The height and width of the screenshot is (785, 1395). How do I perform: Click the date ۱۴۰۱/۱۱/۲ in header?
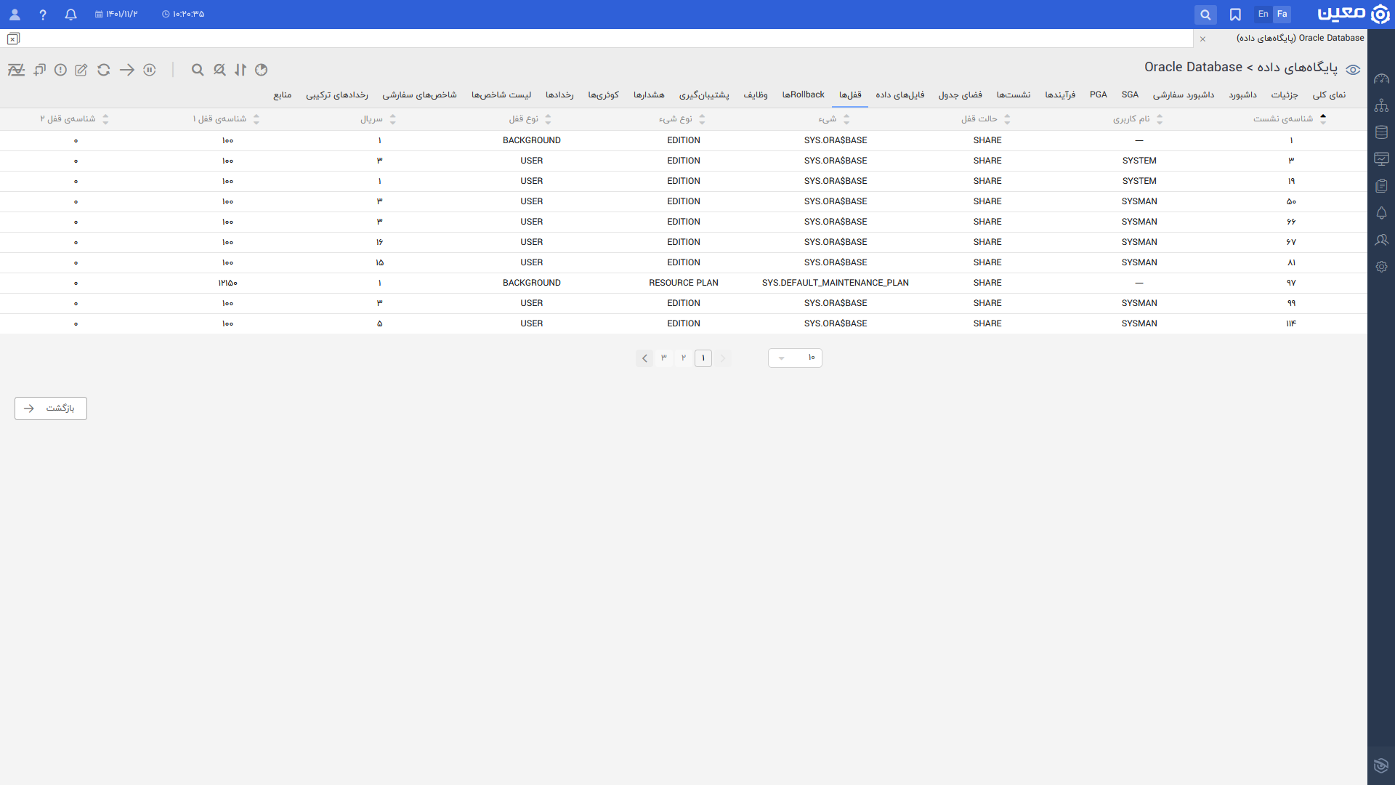coord(116,15)
